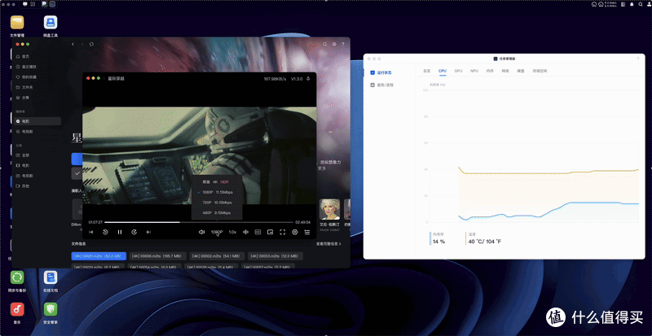Open 服务/进程 in Task Manager sidebar
The height and width of the screenshot is (336, 652).
click(x=381, y=85)
